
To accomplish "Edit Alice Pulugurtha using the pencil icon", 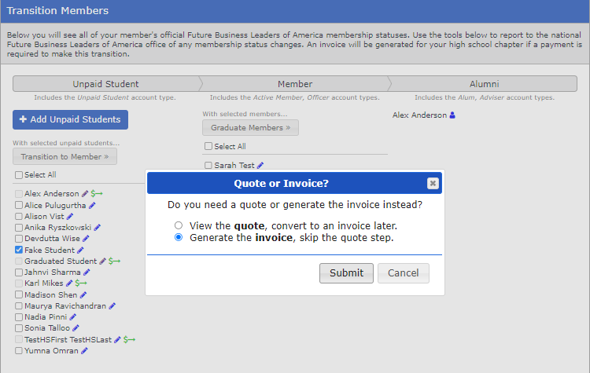I will point(92,206).
